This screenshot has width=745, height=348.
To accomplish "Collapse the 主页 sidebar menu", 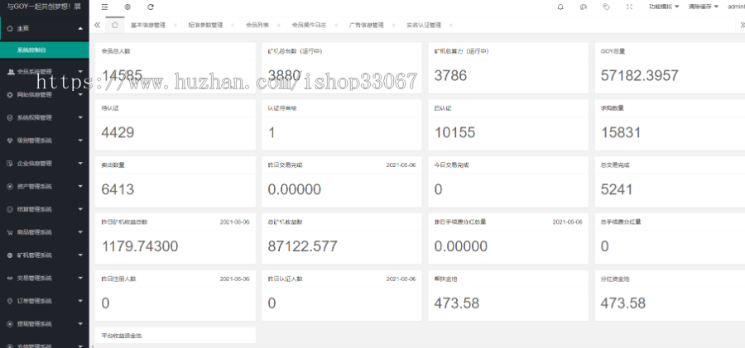I will coord(80,28).
